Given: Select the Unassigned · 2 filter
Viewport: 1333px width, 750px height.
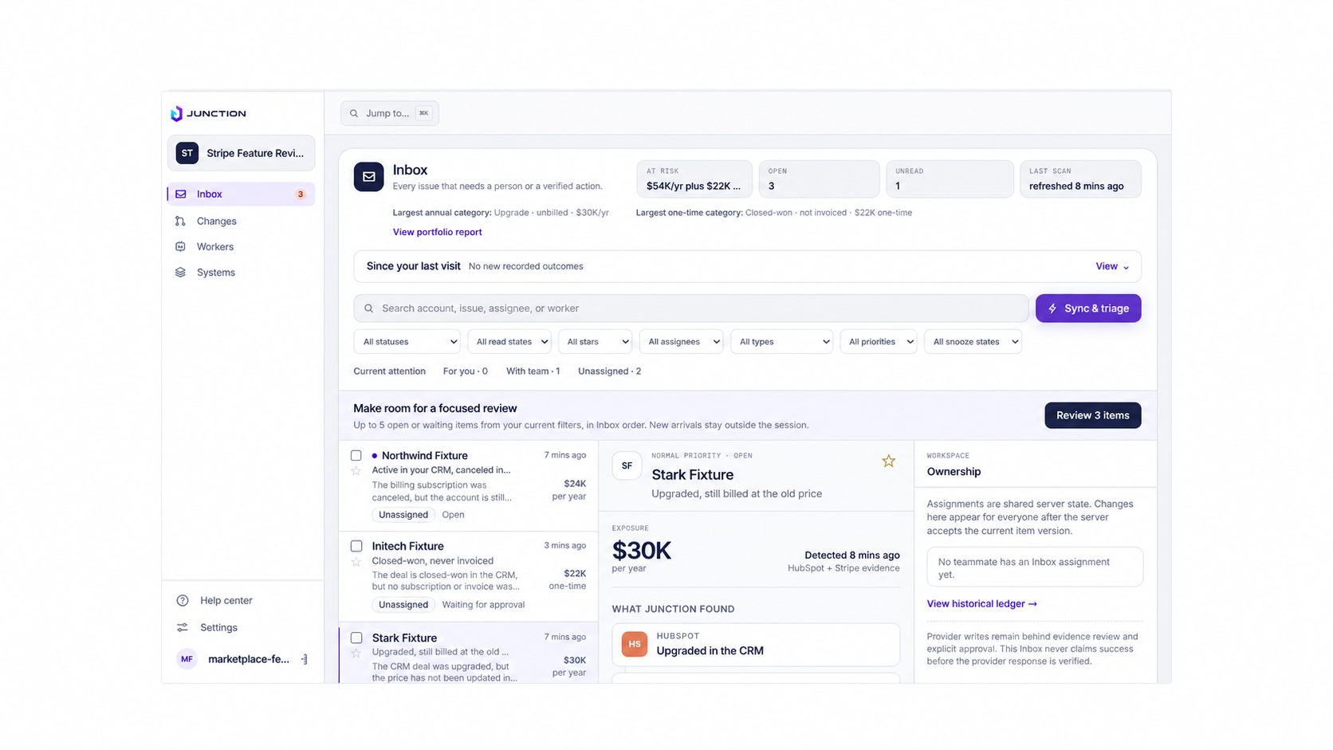Looking at the screenshot, I should 609,371.
